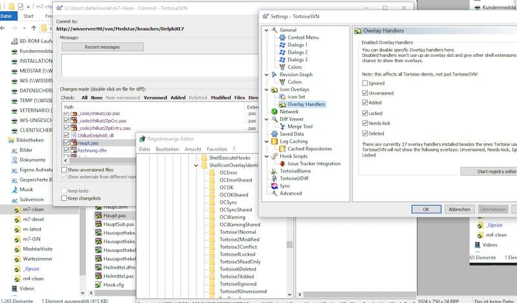Image resolution: width=517 pixels, height=303 pixels.
Task: Click the HauptSub.pas file icon in Explorer
Action: pos(98,224)
